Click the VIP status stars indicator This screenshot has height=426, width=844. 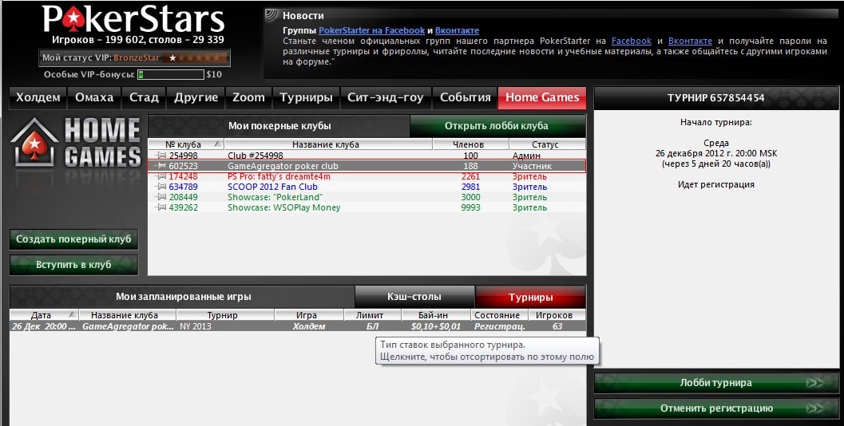(195, 57)
